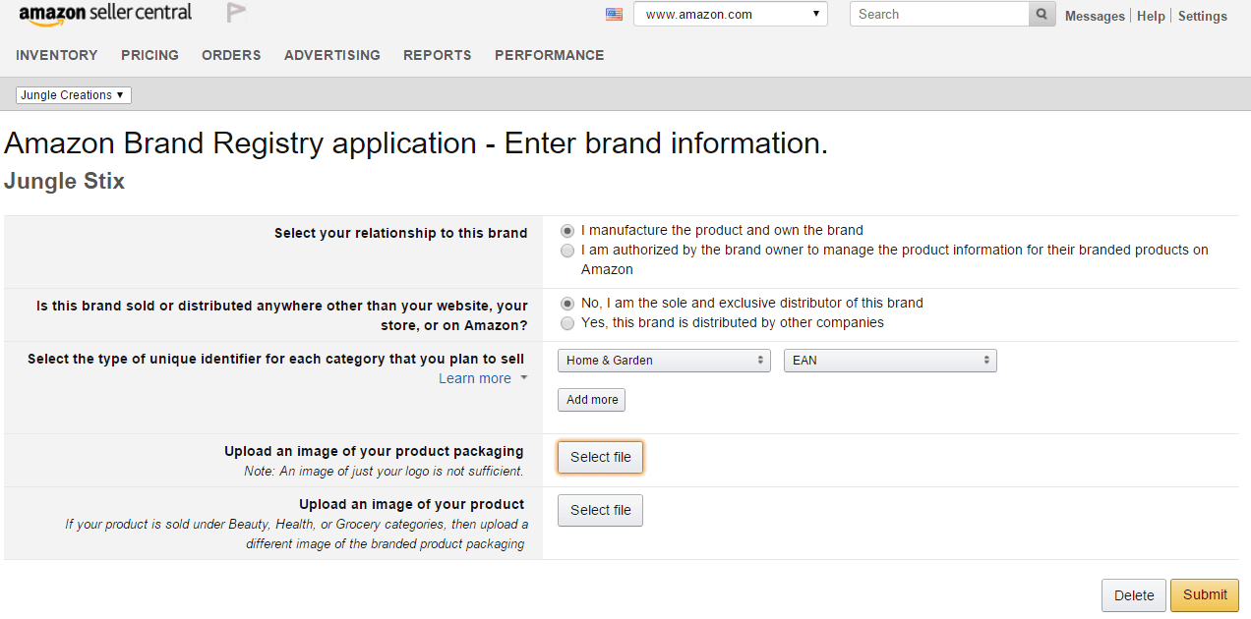Select 'I am authorized by the brand owner' option

[x=567, y=251]
